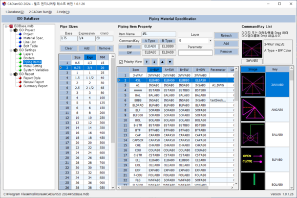Move priority down with thin down arrow
The image size is (297, 198).
(x=154, y=62)
